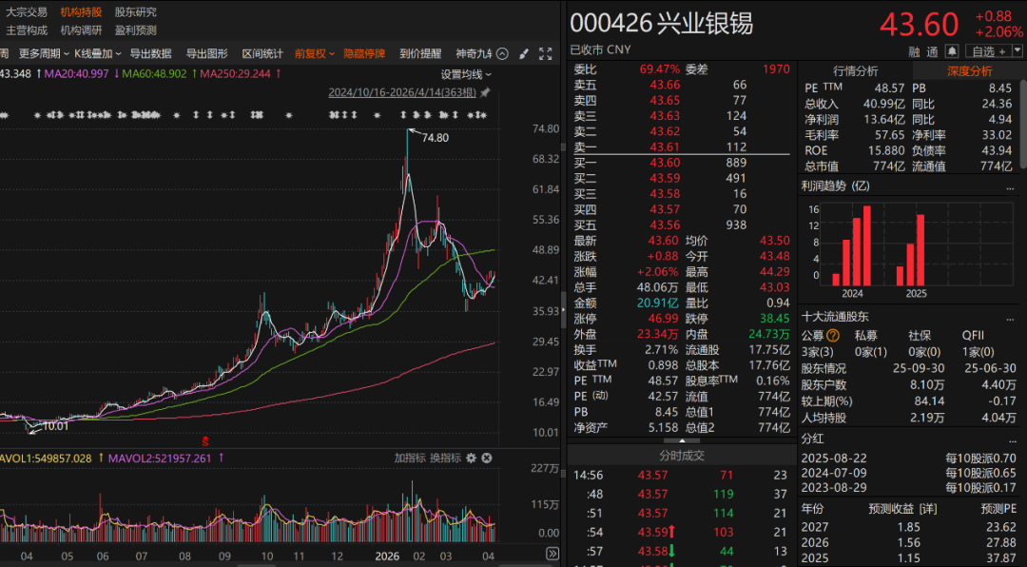Open volume indicator settings gear
Image resolution: width=1027 pixels, height=567 pixels.
(x=470, y=459)
